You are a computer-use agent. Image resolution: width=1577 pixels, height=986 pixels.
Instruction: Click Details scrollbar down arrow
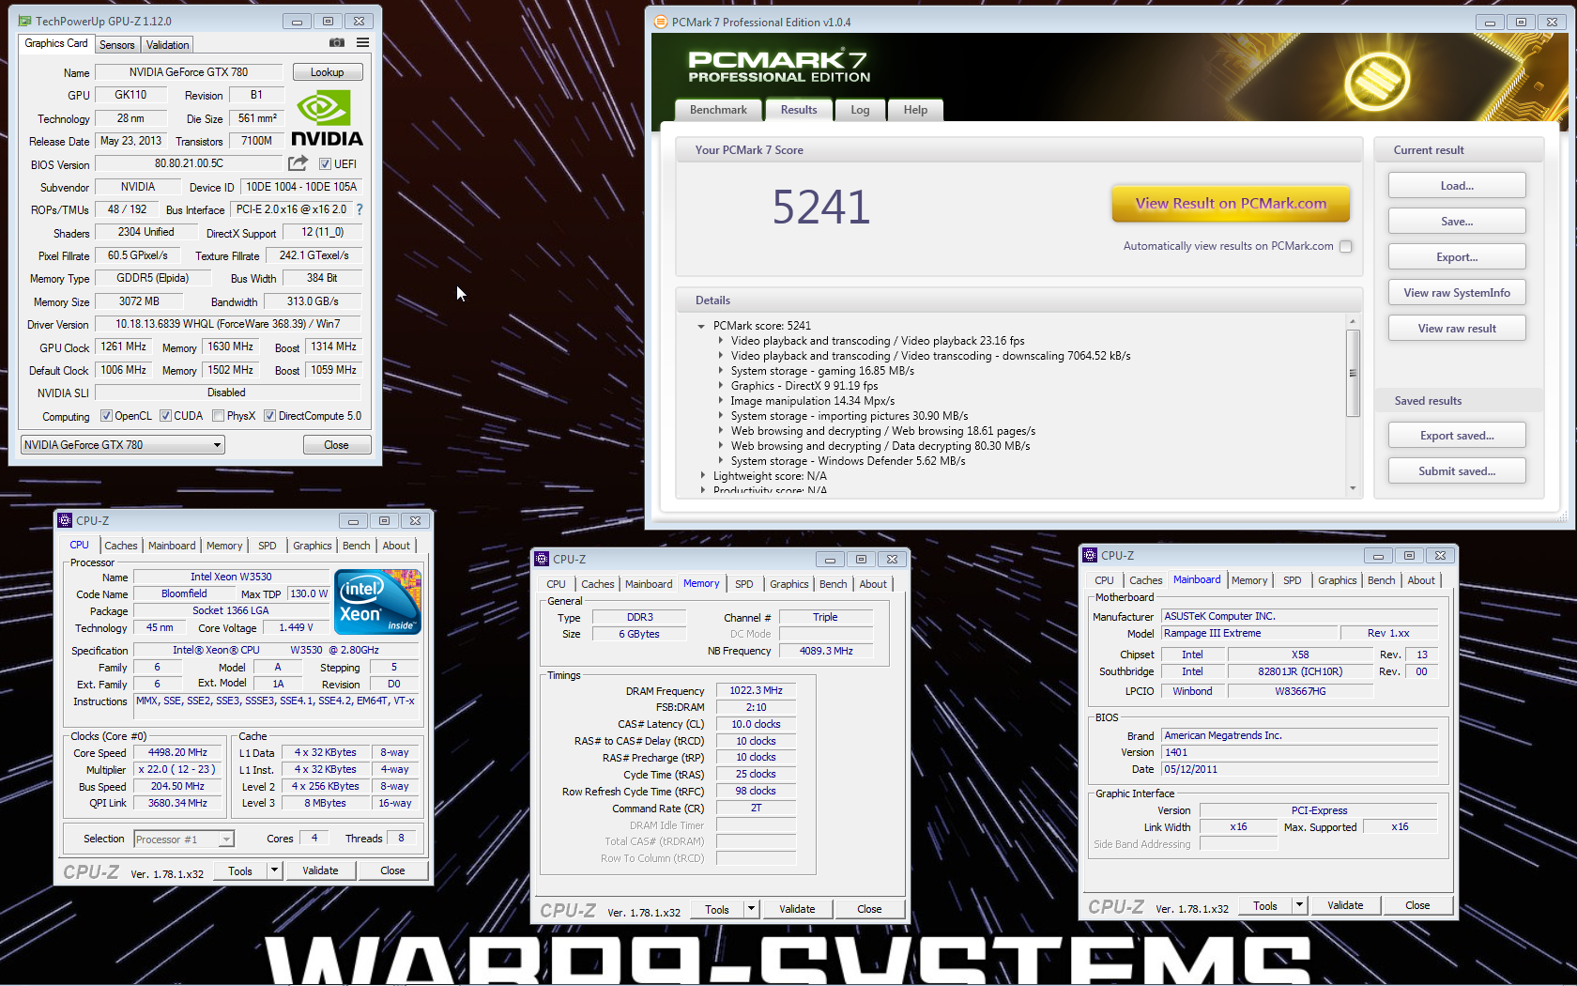1353,488
